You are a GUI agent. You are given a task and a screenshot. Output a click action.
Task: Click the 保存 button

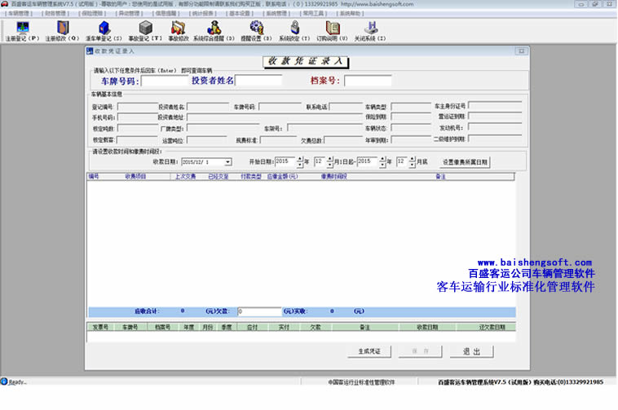[420, 351]
